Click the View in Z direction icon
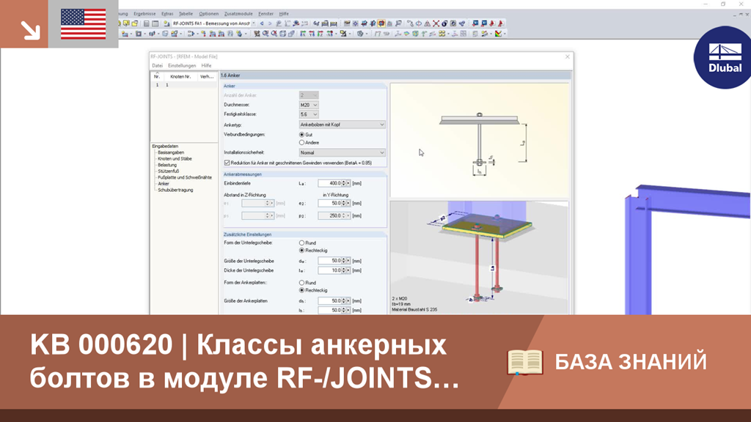 (320, 34)
